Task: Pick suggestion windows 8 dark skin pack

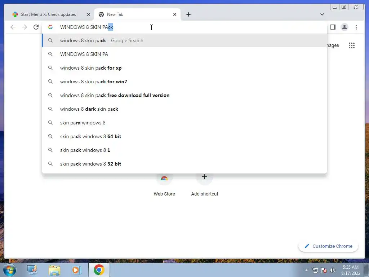Action: [x=184, y=109]
